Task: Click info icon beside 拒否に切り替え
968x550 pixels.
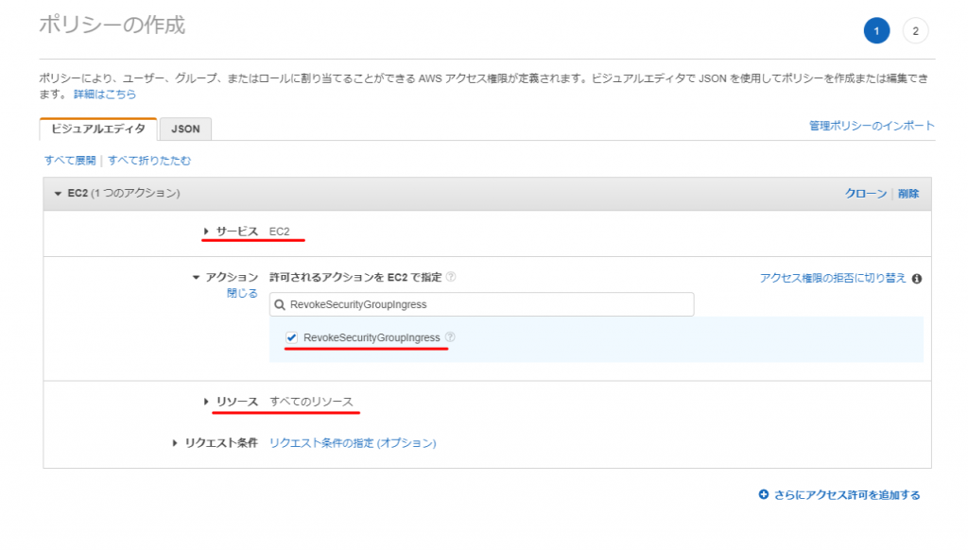Action: coord(917,279)
